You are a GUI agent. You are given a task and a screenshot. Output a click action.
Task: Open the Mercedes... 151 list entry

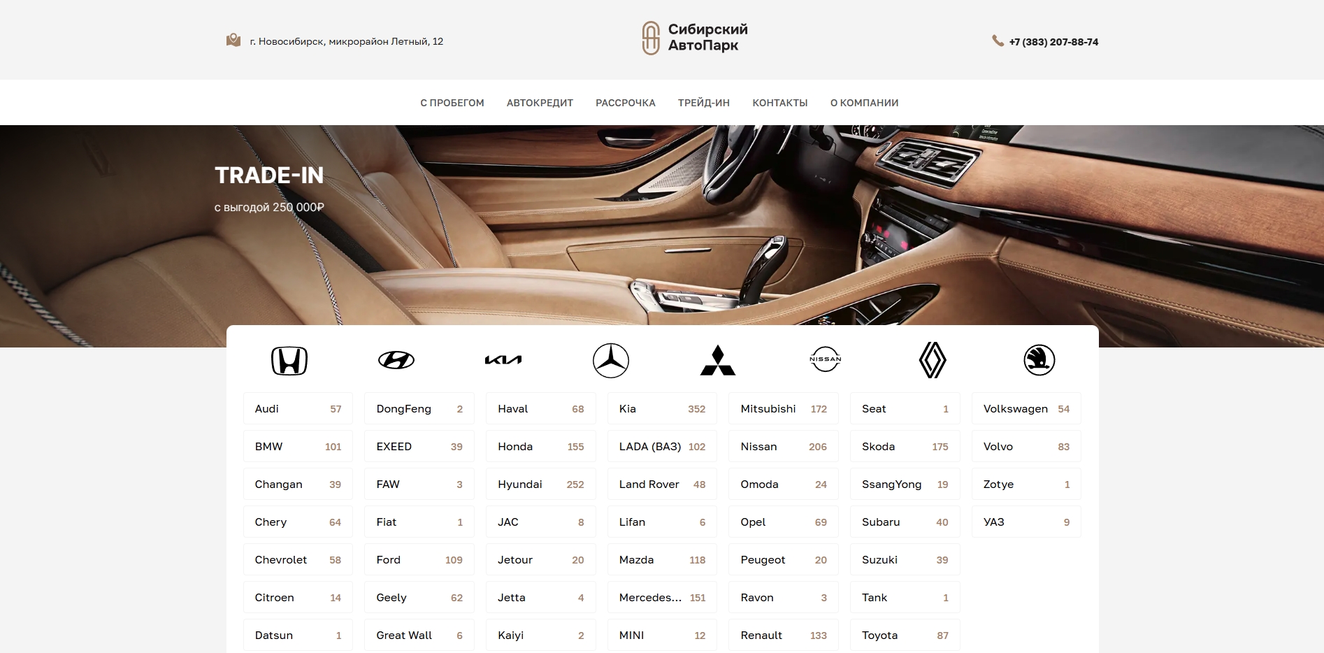coord(662,597)
